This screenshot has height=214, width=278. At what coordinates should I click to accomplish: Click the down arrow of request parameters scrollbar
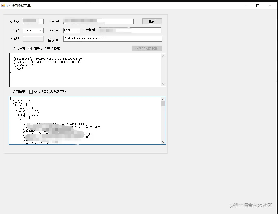163,84
